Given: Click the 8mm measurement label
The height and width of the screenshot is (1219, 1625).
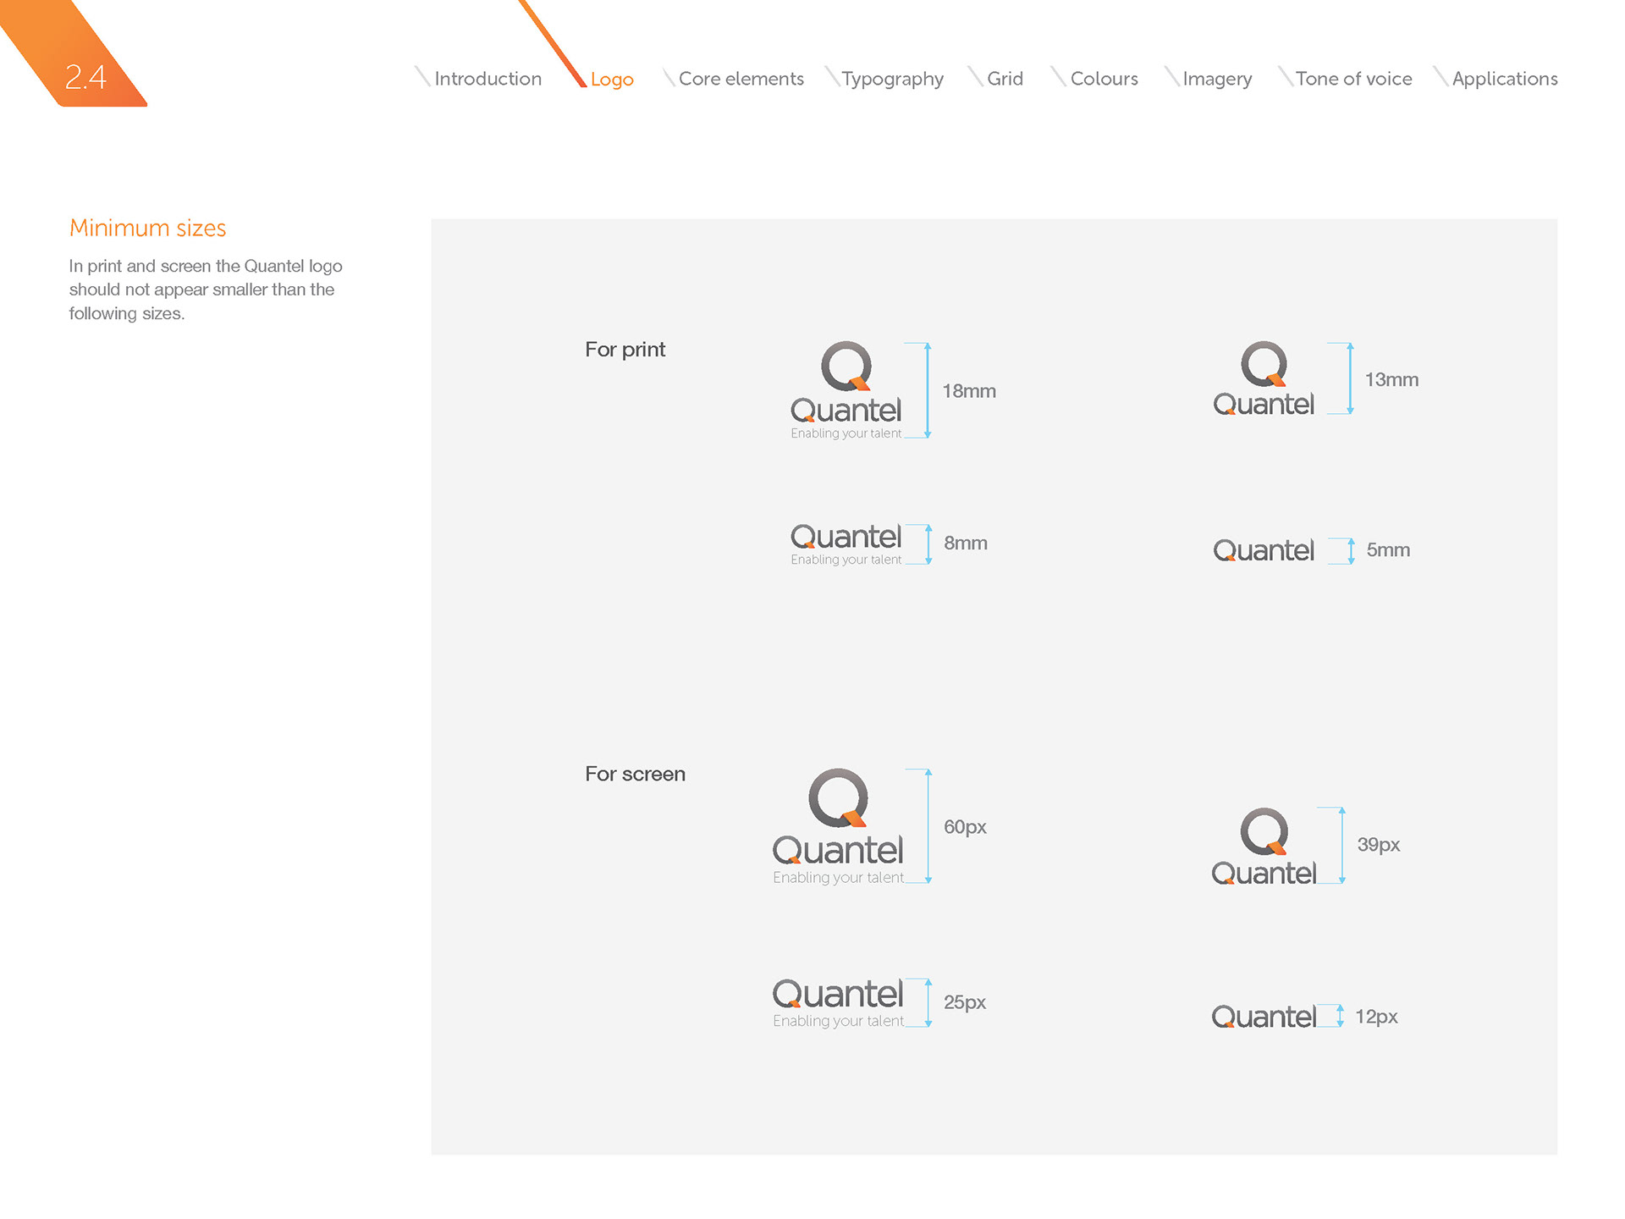Looking at the screenshot, I should (966, 543).
